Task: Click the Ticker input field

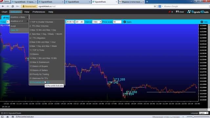Action: click(8, 22)
